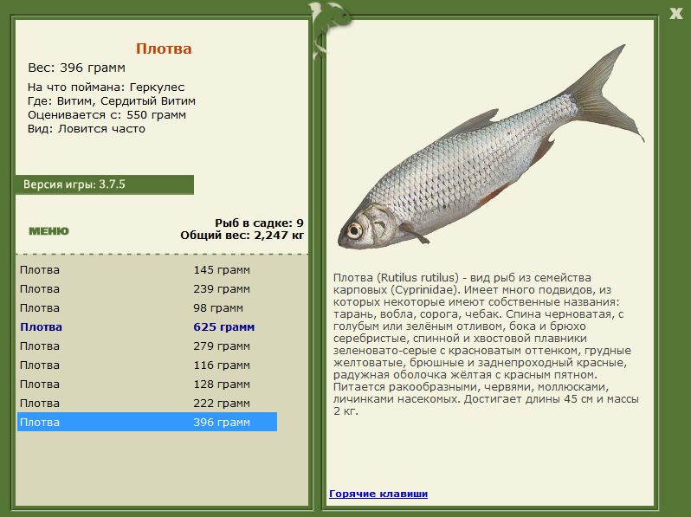Screen dimensions: 691x517
Task: Click the Рыб в садке: 9 text
Action: click(x=259, y=223)
